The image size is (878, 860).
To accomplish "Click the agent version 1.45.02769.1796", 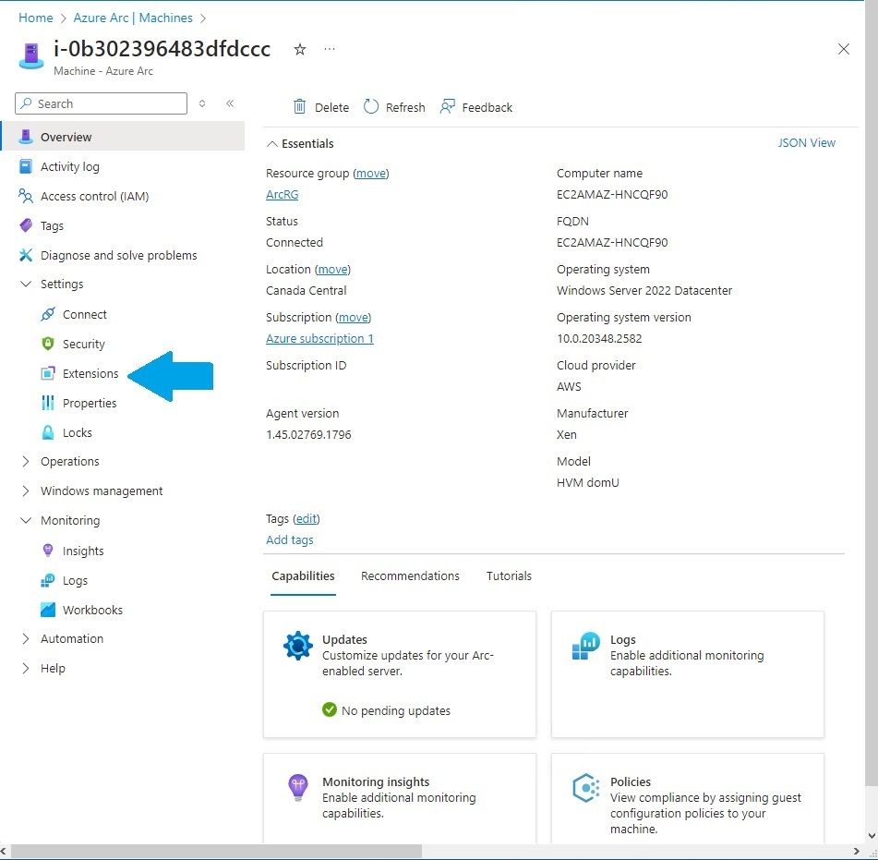I will tap(308, 435).
